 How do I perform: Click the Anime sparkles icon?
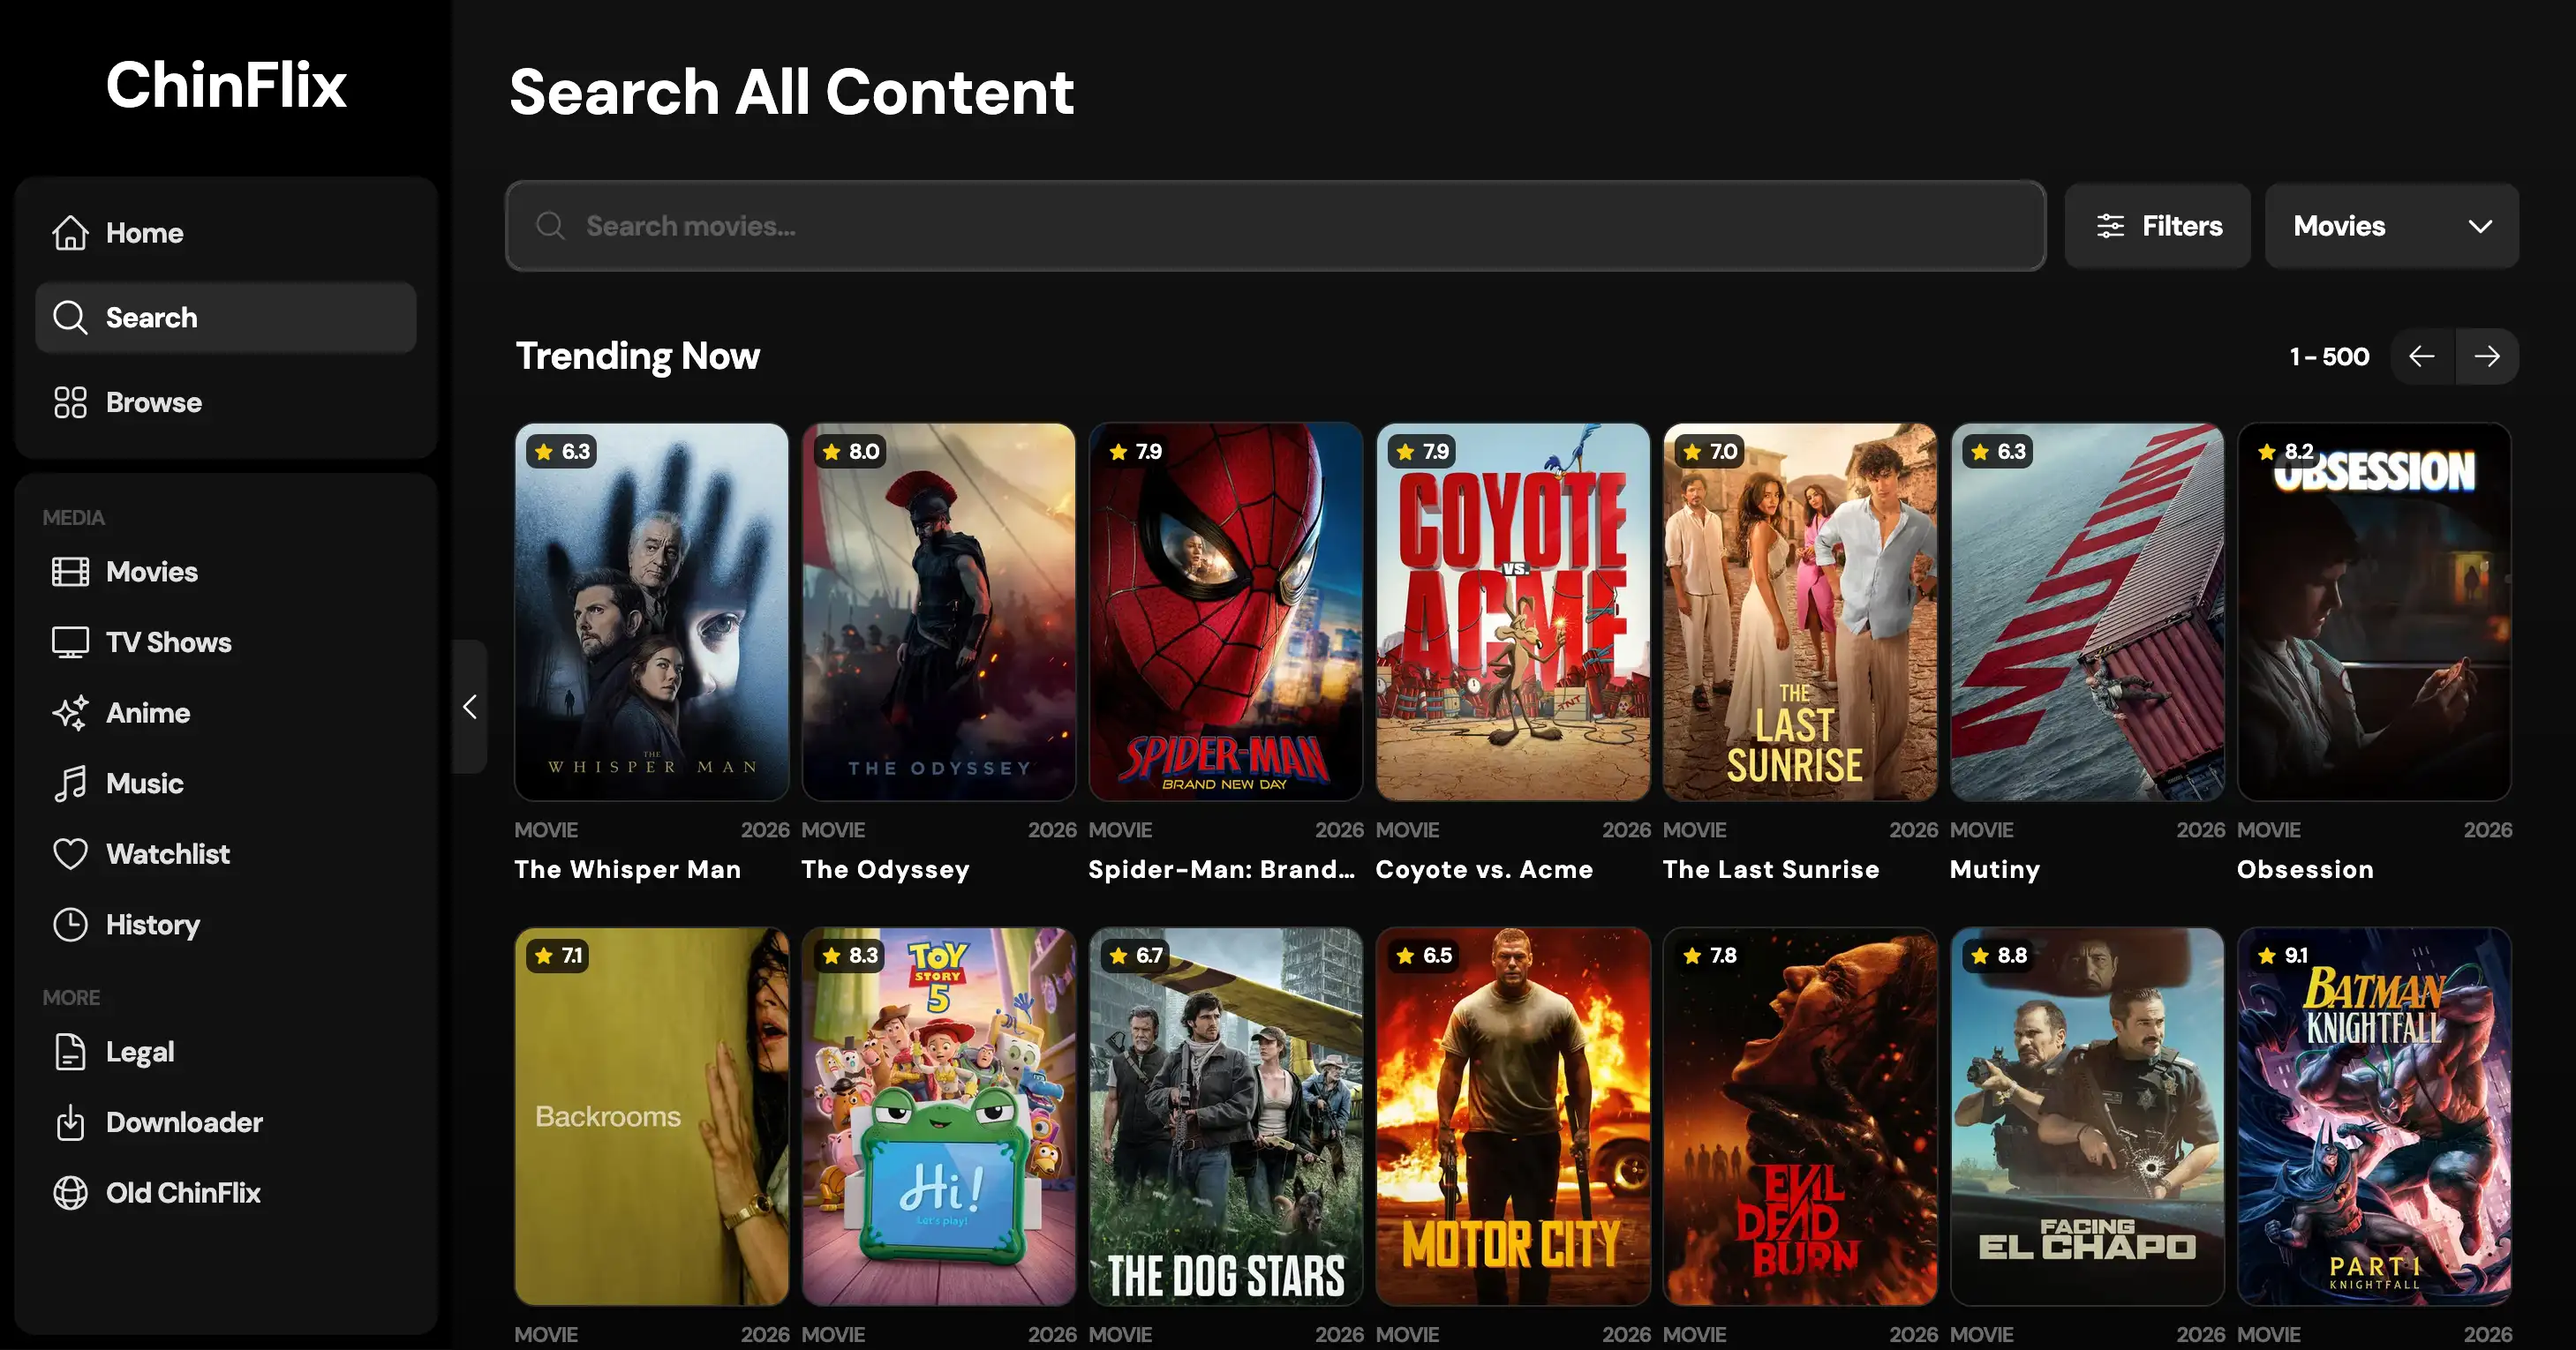[70, 712]
